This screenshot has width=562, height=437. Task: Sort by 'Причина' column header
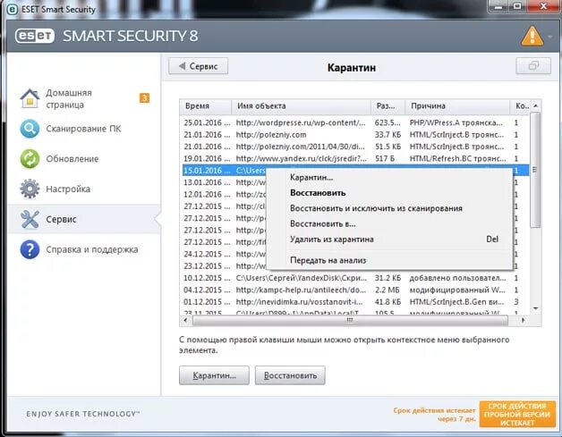click(x=457, y=106)
